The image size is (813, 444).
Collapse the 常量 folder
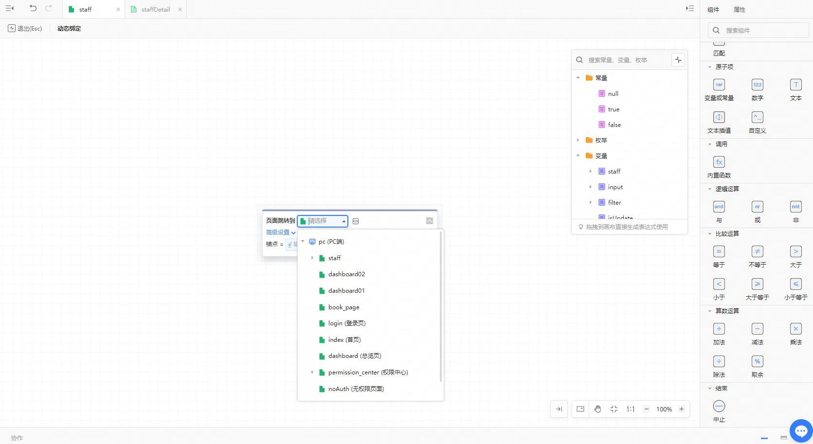[x=578, y=78]
